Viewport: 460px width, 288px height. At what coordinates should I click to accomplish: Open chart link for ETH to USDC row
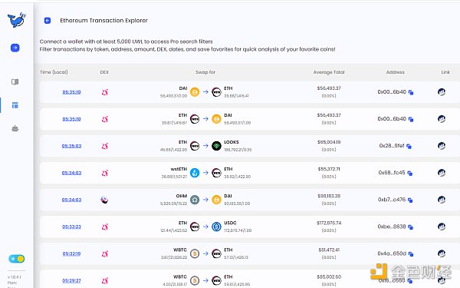click(442, 227)
